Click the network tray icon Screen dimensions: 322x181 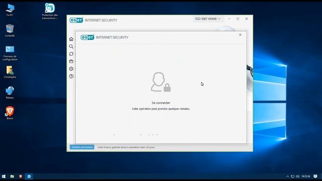tap(293, 176)
